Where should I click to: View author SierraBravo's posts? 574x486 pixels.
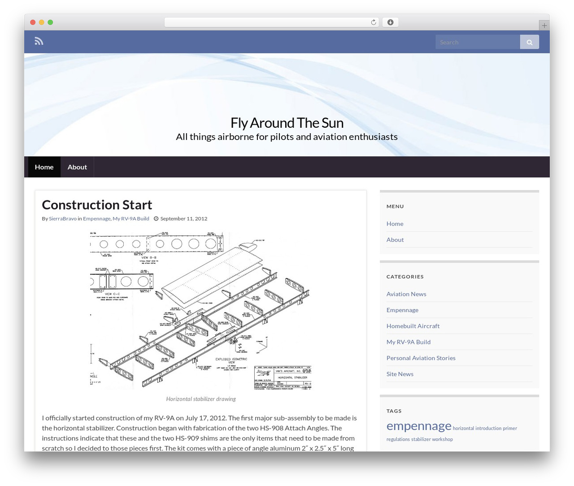point(63,219)
